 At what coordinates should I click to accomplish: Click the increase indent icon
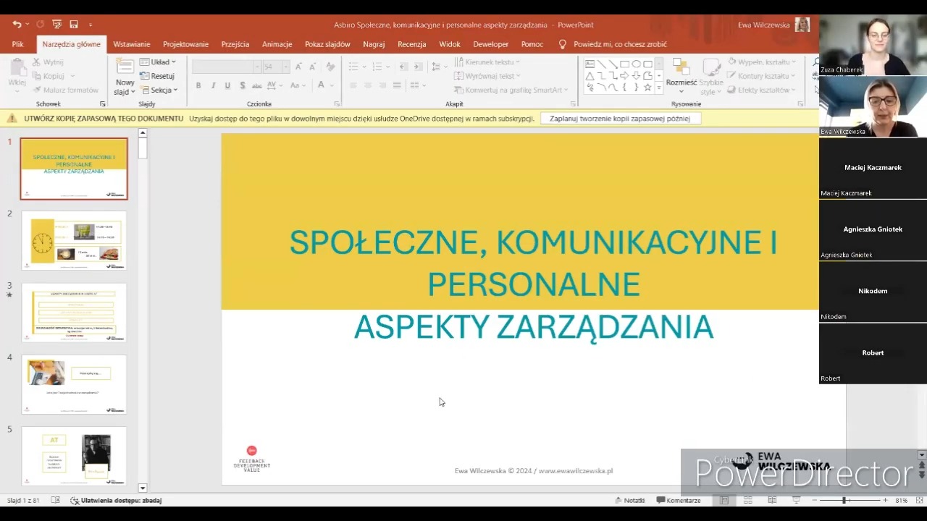[x=418, y=67]
